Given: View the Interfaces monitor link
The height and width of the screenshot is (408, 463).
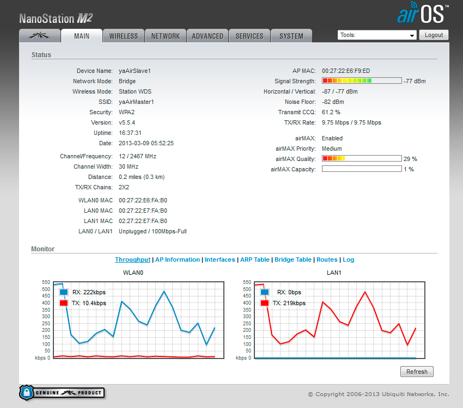Looking at the screenshot, I should pos(220,259).
